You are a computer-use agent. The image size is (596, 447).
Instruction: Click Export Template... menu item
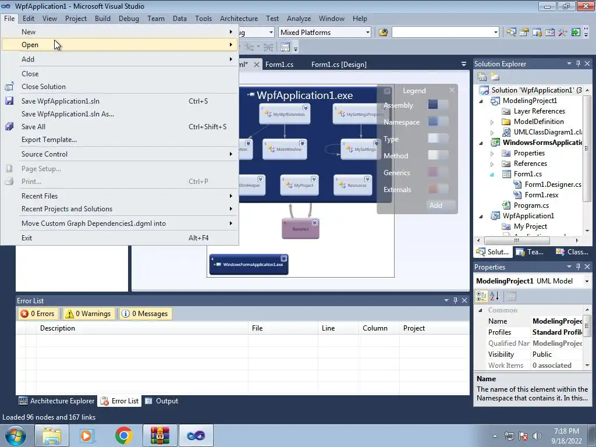pos(120,140)
